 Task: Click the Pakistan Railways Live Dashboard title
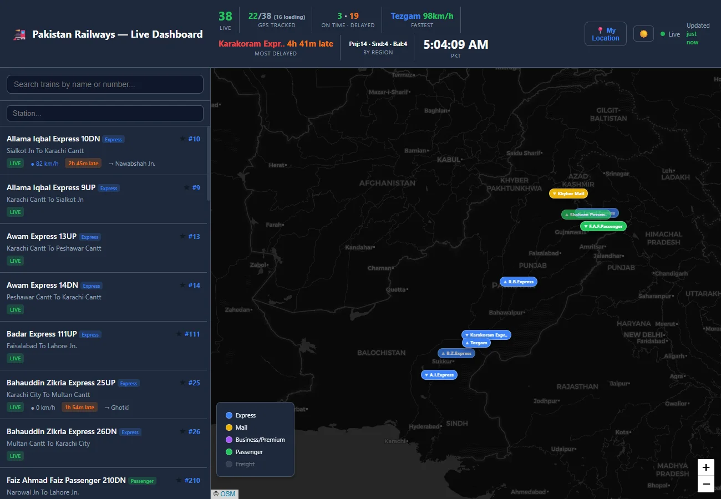(x=118, y=34)
